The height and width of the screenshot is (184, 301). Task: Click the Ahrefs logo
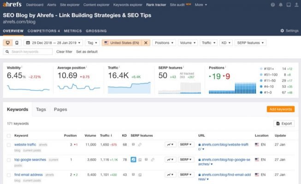tap(12, 5)
